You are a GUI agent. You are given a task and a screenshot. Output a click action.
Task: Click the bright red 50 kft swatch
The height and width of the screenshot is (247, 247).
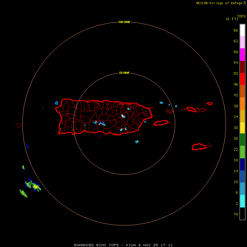(x=242, y=79)
